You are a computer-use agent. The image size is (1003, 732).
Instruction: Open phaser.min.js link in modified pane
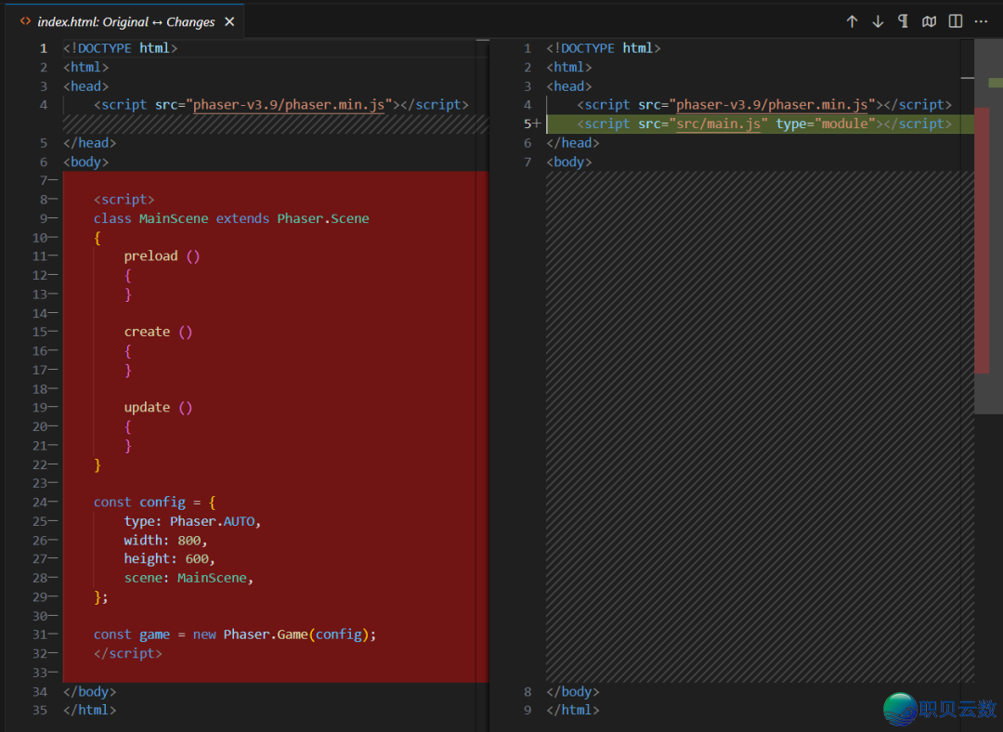click(772, 105)
